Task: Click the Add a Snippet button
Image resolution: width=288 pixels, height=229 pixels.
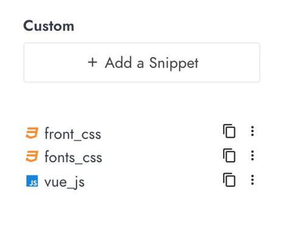Action: (x=142, y=63)
